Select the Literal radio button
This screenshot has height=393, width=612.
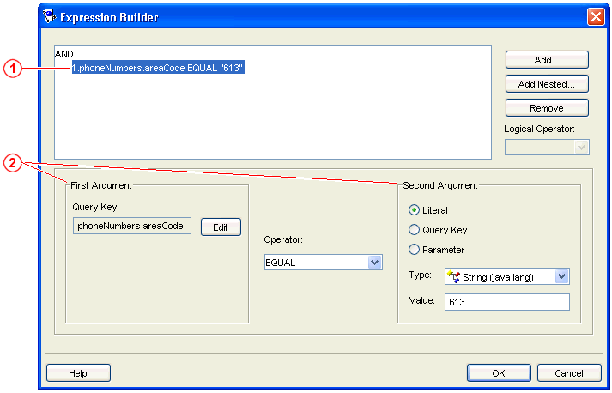415,210
